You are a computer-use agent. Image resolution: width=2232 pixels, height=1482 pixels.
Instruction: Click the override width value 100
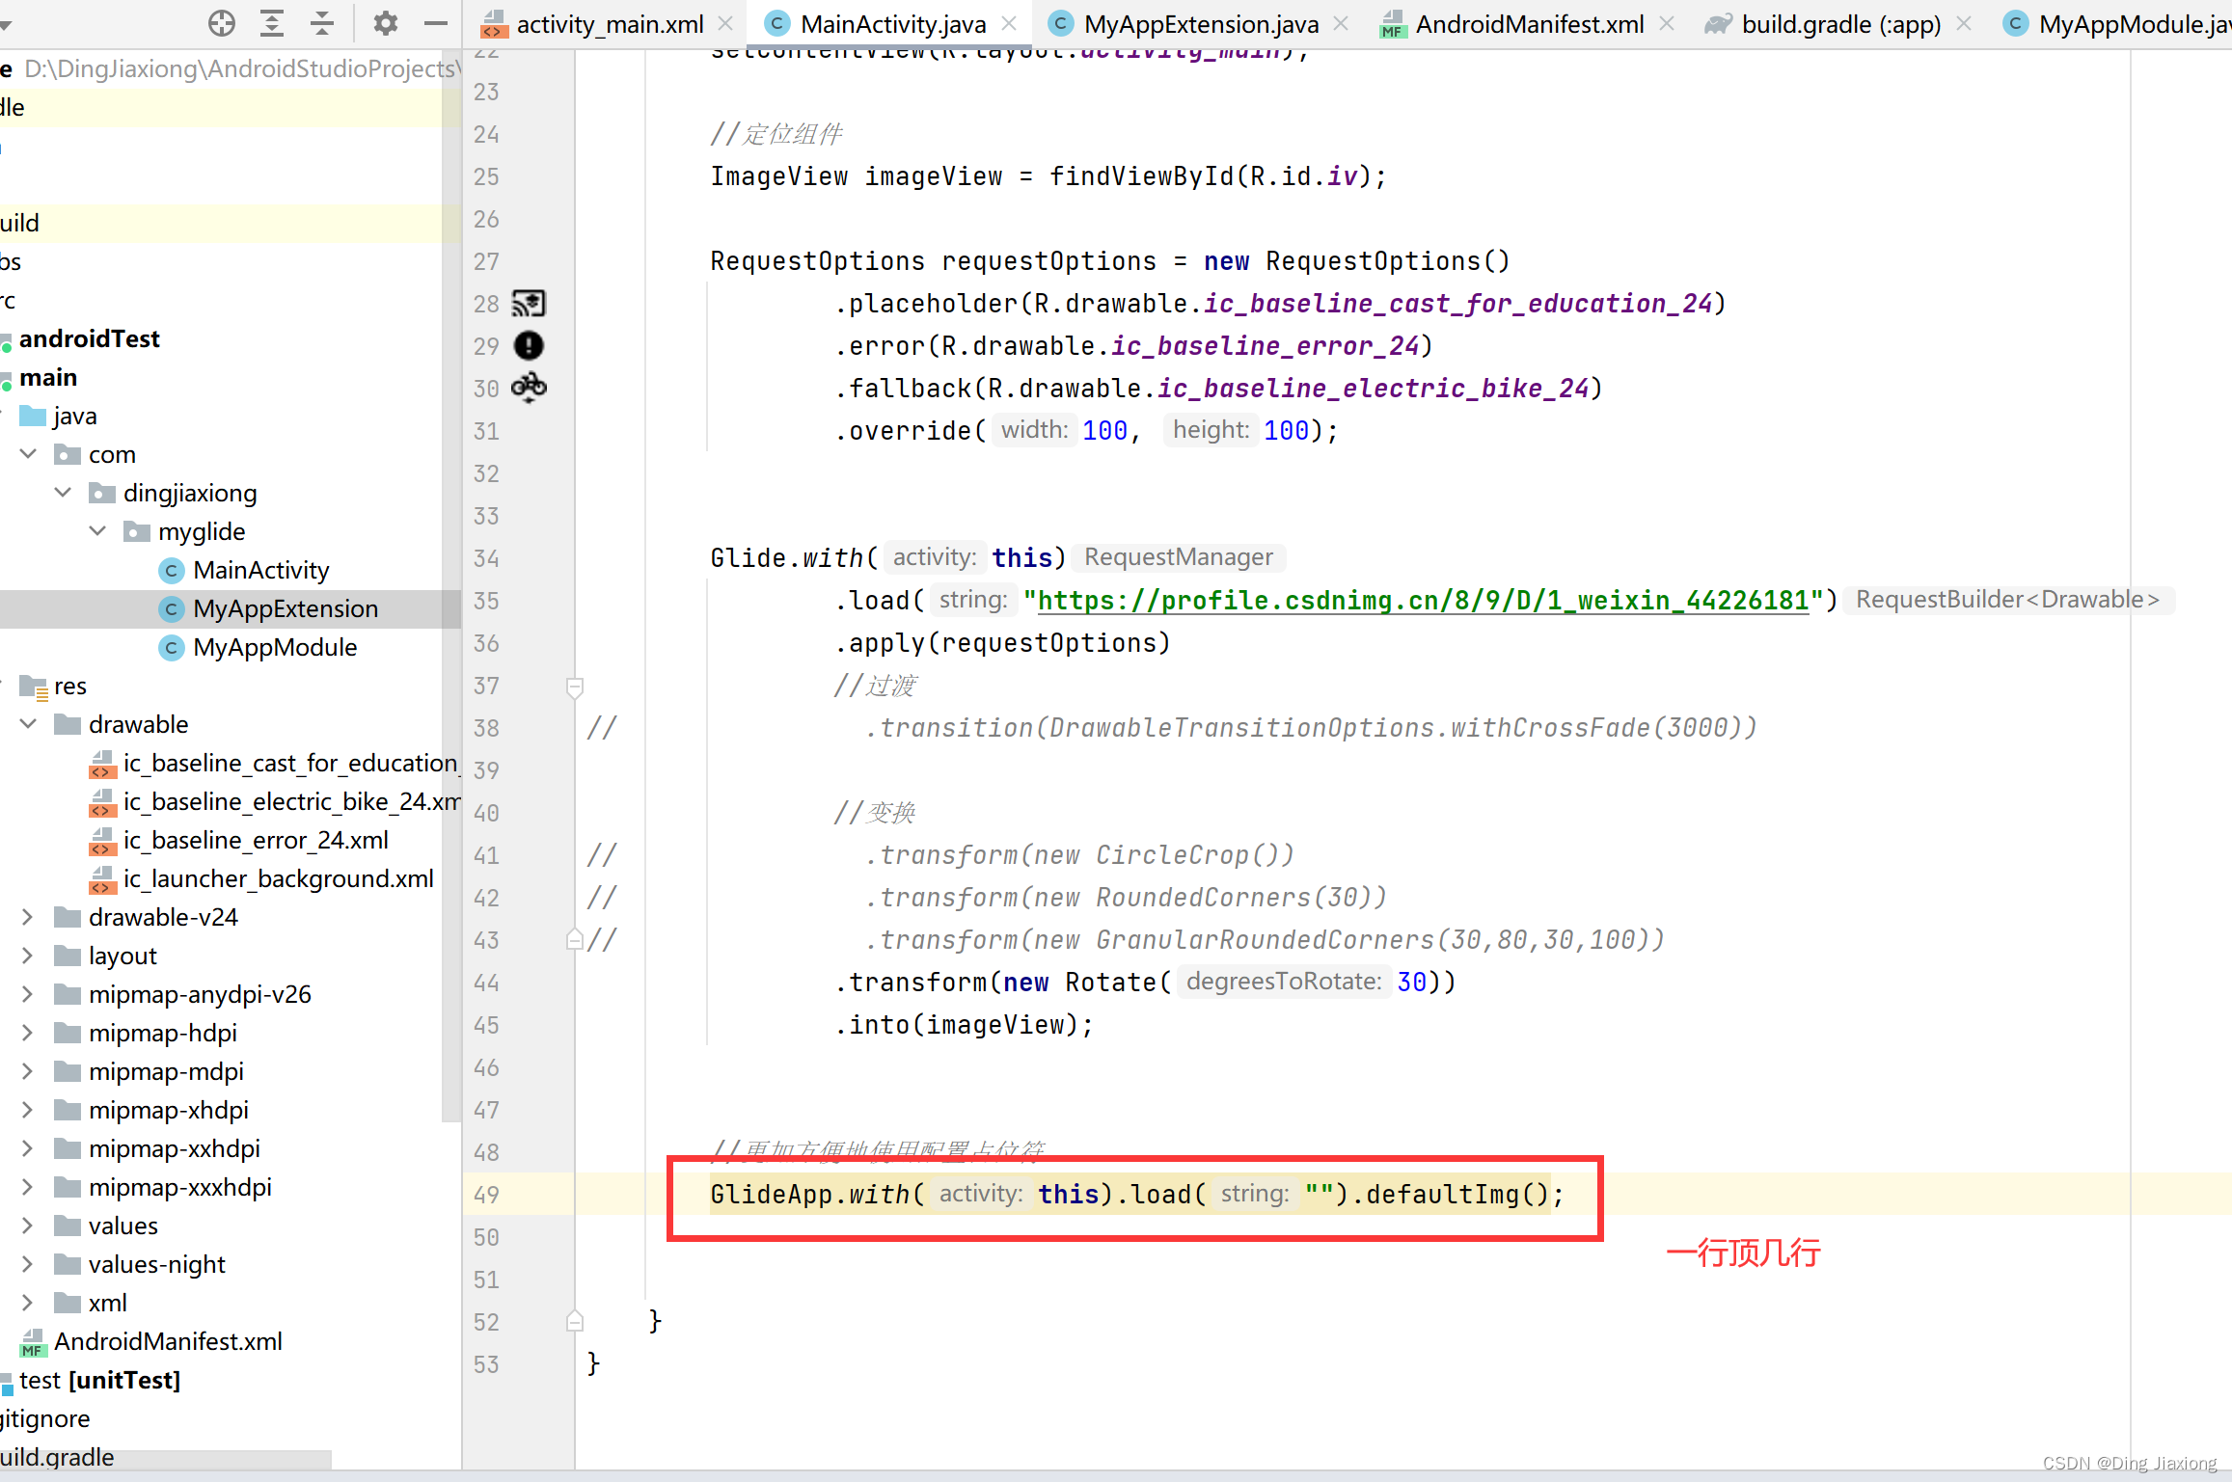[x=1105, y=430]
